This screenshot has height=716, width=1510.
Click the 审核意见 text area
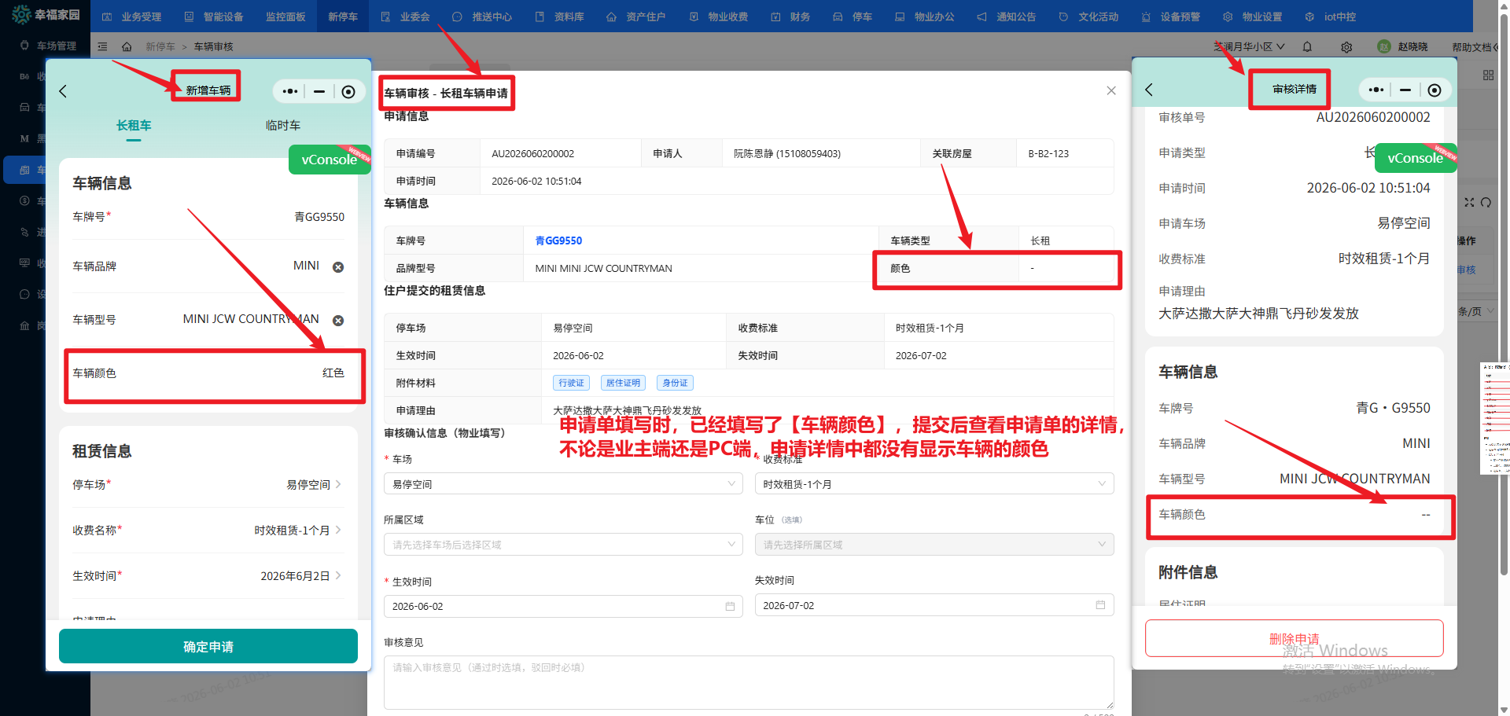[749, 682]
